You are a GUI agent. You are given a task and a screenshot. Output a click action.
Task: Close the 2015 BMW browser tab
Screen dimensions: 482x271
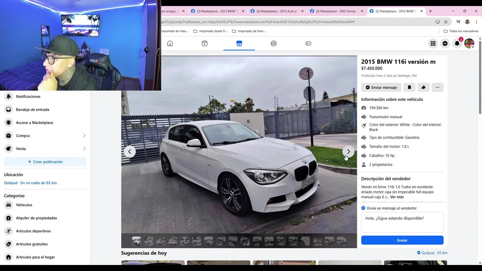(x=421, y=11)
